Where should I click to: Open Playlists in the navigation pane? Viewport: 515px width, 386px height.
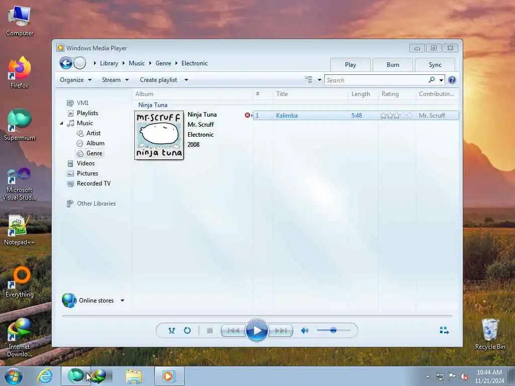88,113
